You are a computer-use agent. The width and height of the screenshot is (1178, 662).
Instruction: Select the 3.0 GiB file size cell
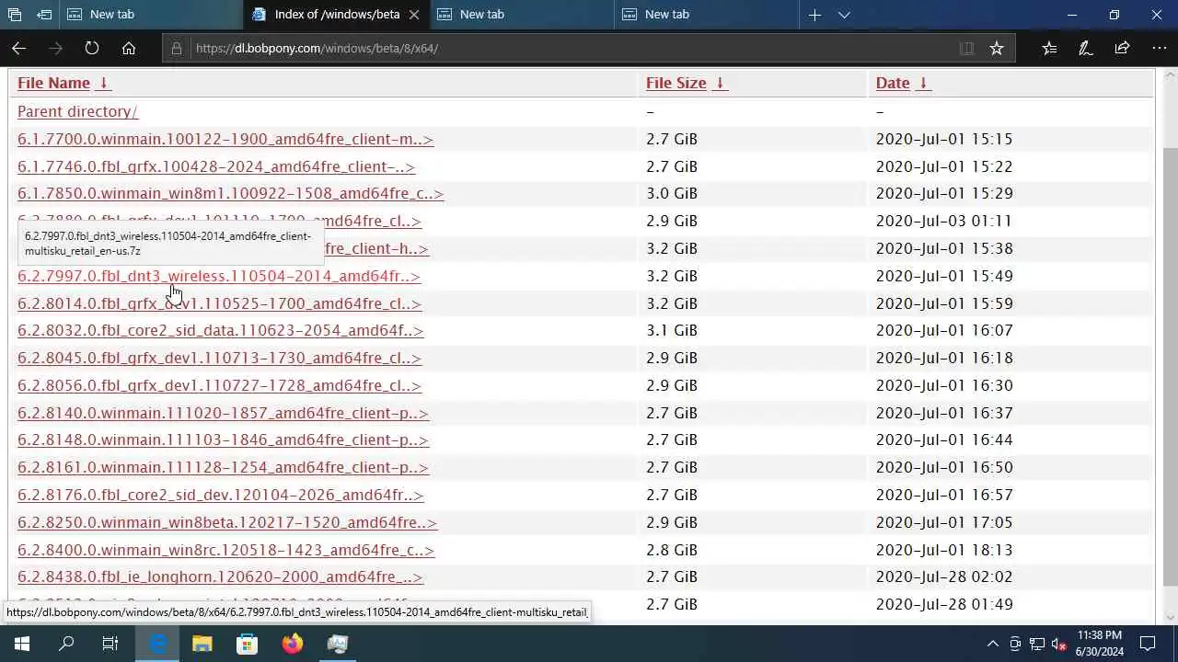click(672, 193)
